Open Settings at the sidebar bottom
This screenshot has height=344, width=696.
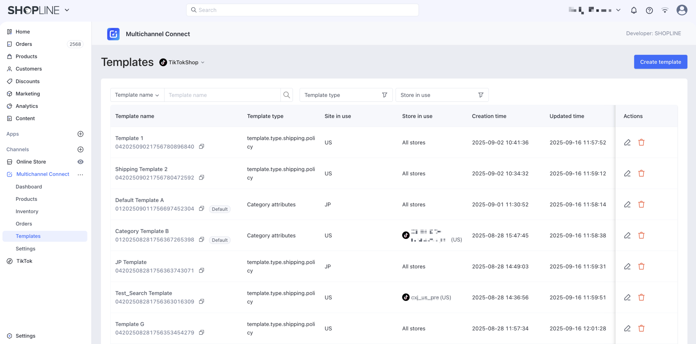25,336
